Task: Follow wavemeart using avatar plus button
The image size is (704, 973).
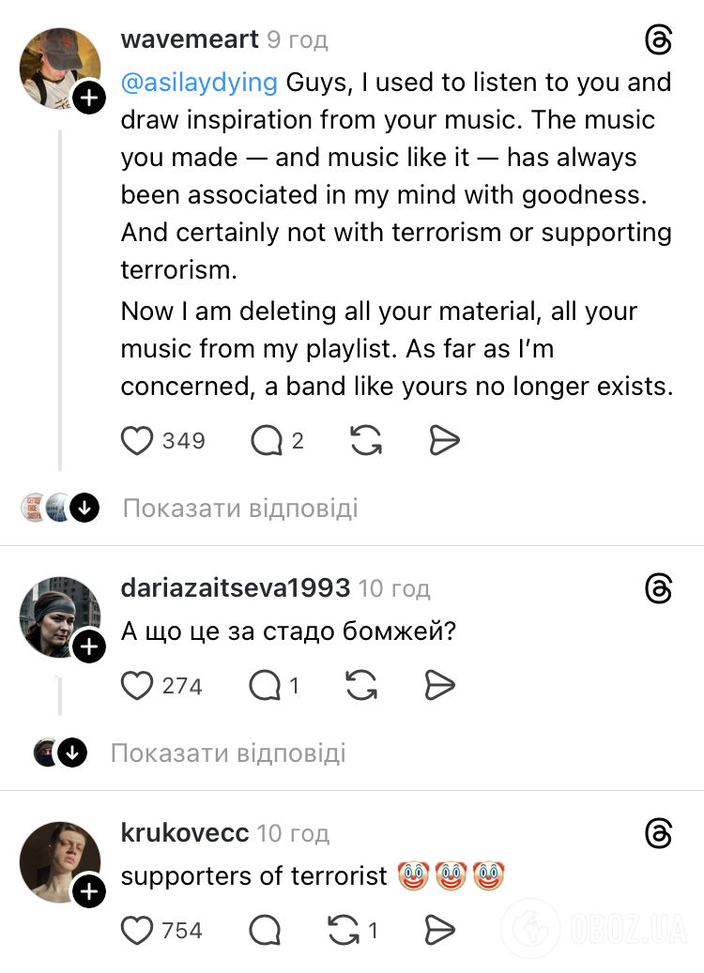Action: [x=89, y=97]
